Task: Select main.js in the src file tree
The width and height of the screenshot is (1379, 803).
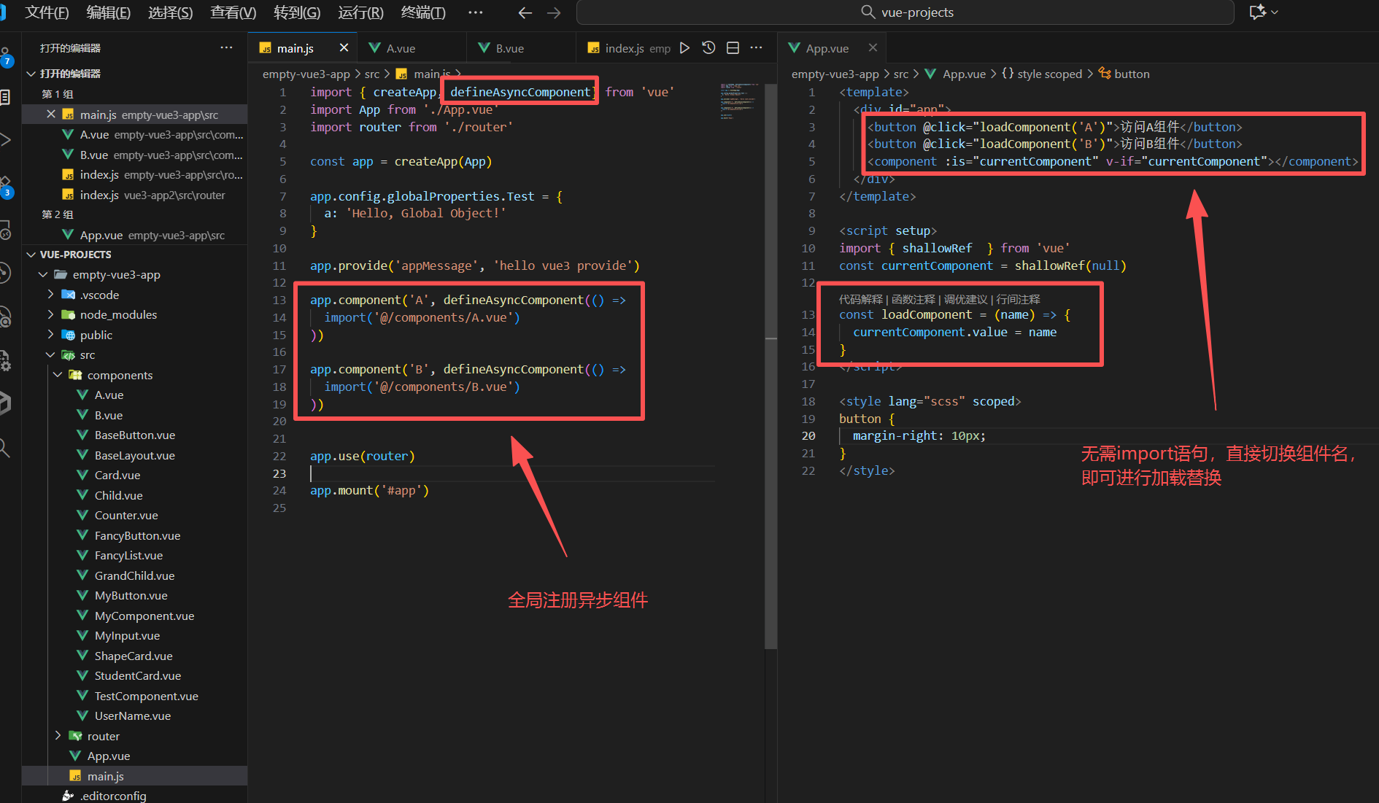Action: point(135,776)
